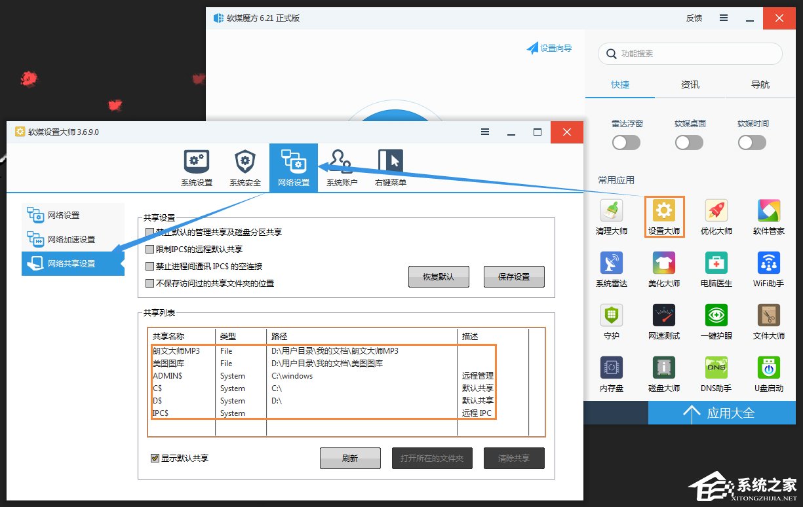Image resolution: width=803 pixels, height=507 pixels.
Task: Click inside the 功能搜索 search box
Action: click(x=690, y=54)
